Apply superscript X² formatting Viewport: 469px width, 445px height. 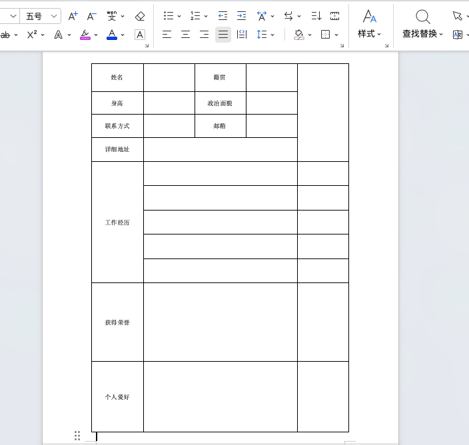32,35
